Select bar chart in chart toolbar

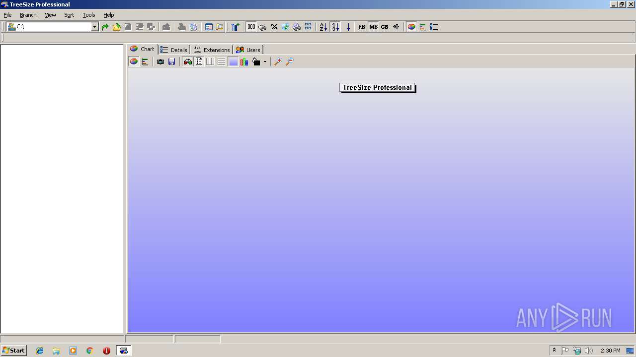[145, 61]
